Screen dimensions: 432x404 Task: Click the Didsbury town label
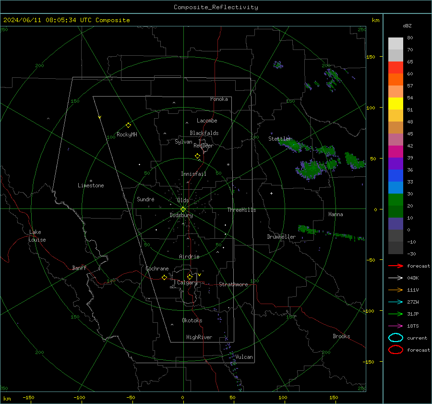pos(181,215)
